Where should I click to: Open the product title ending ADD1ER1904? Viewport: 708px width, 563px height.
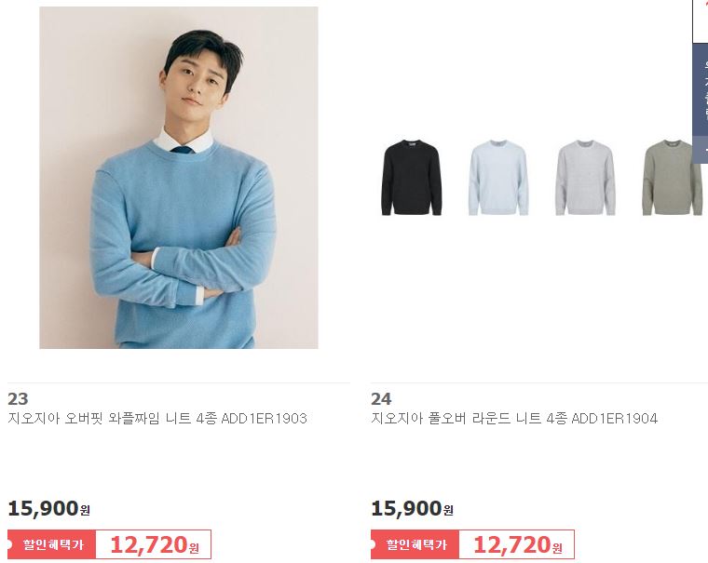click(514, 418)
